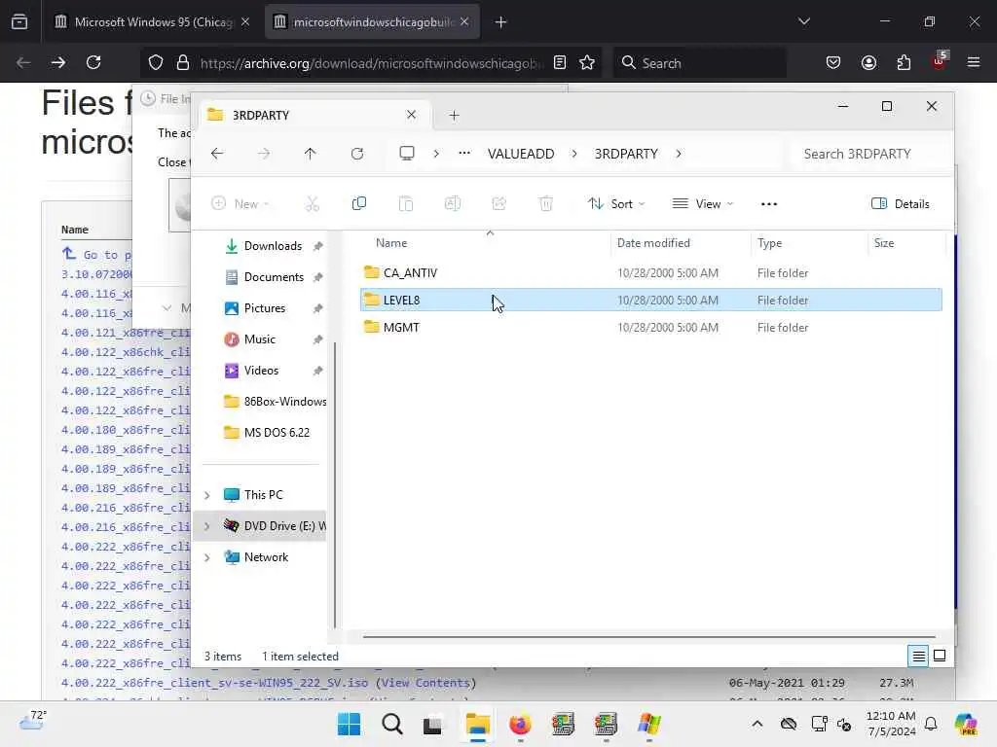The image size is (997, 747).
Task: Sort by Date modified column header
Action: pyautogui.click(x=653, y=242)
